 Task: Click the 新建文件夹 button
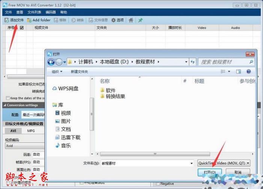pyautogui.click(x=79, y=72)
